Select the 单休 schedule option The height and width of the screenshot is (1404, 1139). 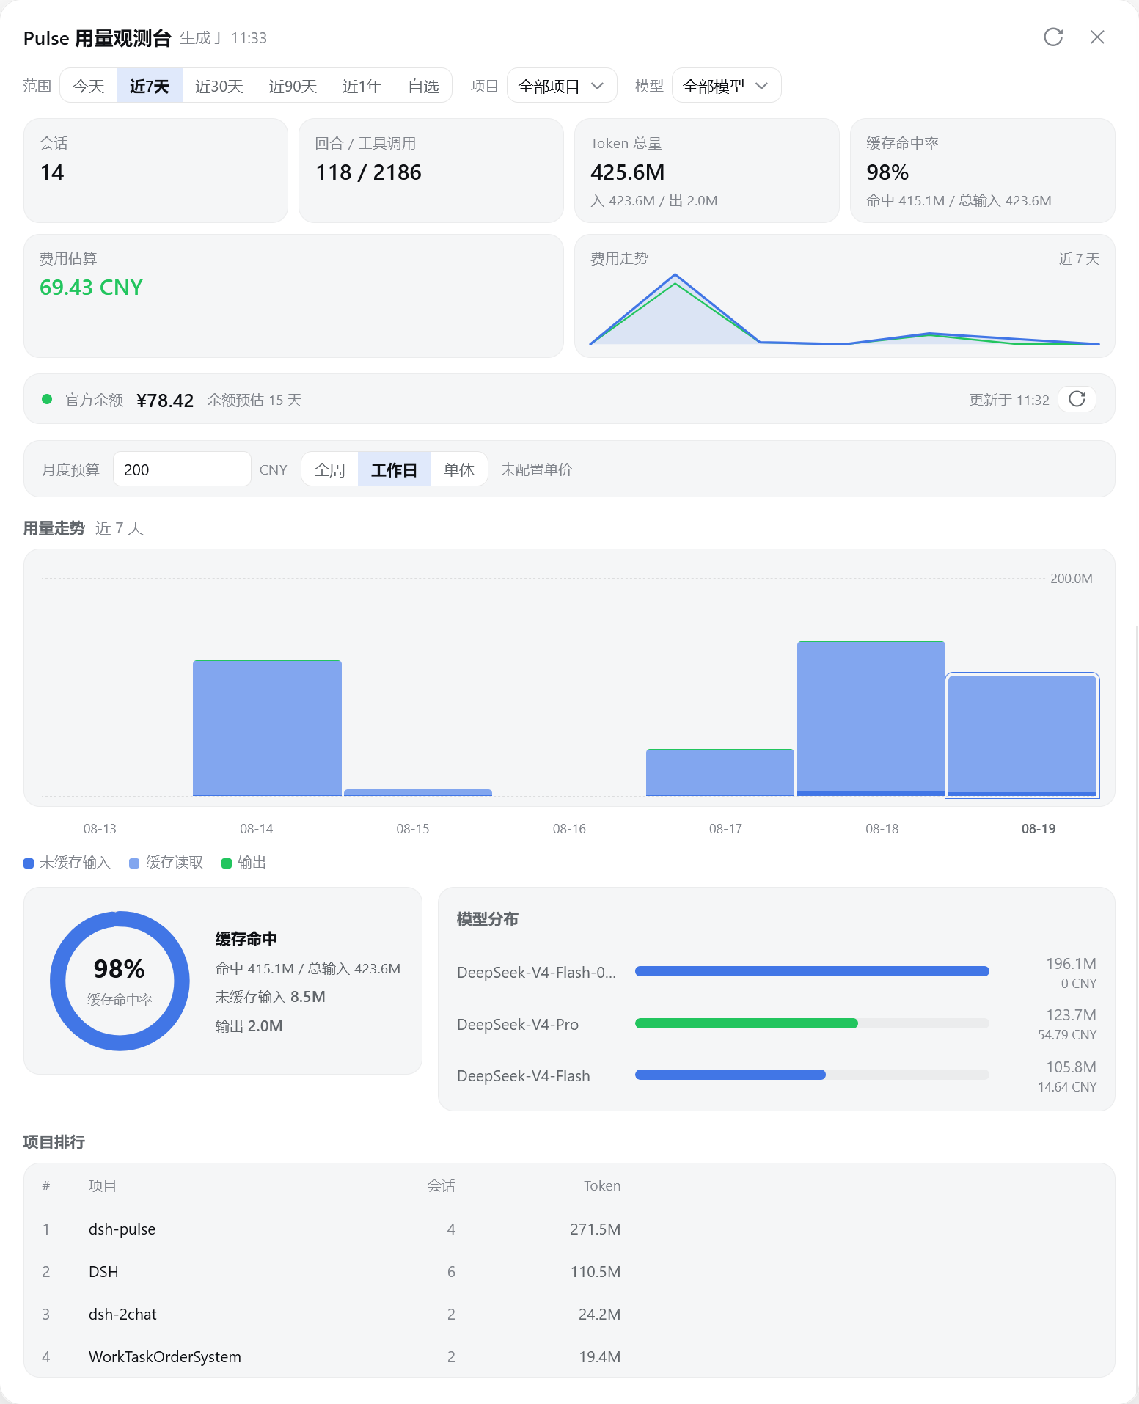pyautogui.click(x=459, y=469)
